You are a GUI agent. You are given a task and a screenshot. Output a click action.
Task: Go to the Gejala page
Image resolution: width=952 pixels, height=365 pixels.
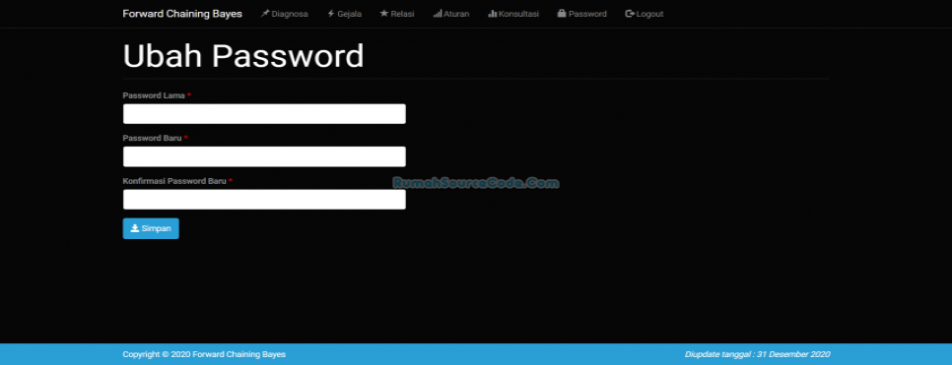click(344, 14)
